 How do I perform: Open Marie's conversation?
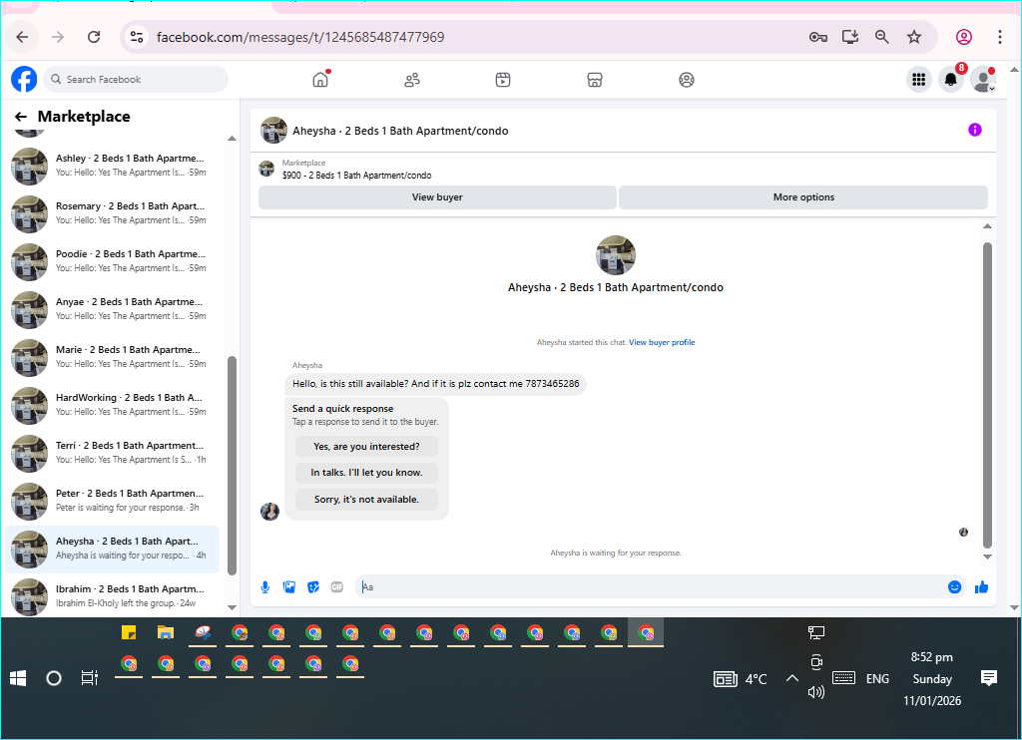112,357
